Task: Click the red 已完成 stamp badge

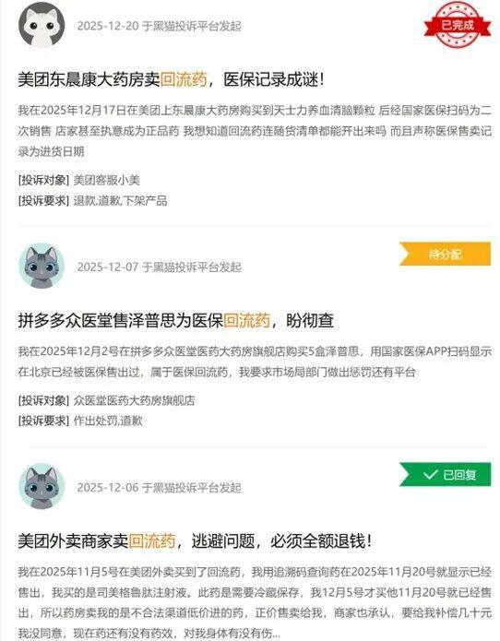Action: tap(457, 25)
